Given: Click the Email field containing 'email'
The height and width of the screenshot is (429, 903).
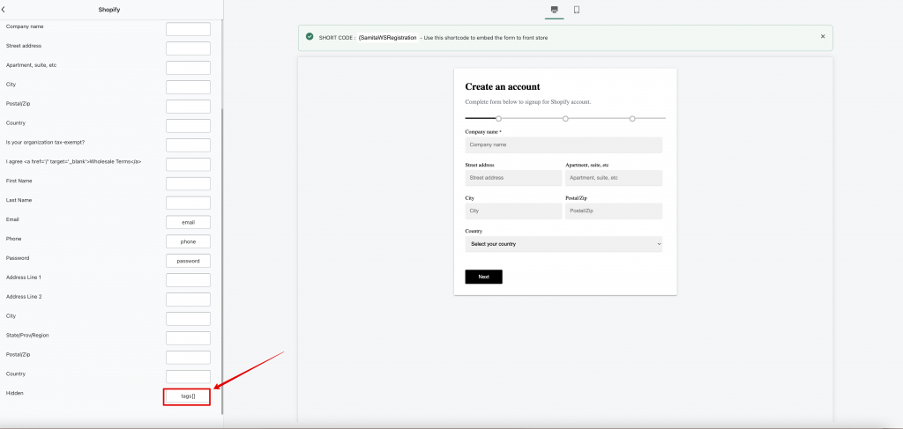Looking at the screenshot, I should point(189,222).
